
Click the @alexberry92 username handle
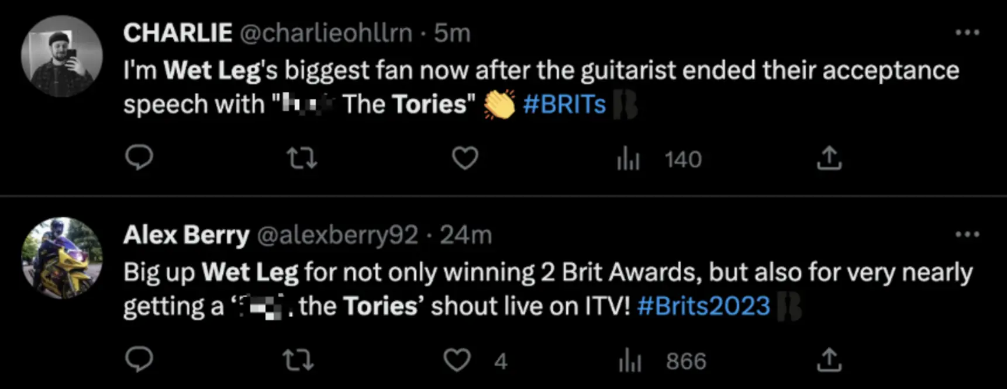tap(339, 235)
